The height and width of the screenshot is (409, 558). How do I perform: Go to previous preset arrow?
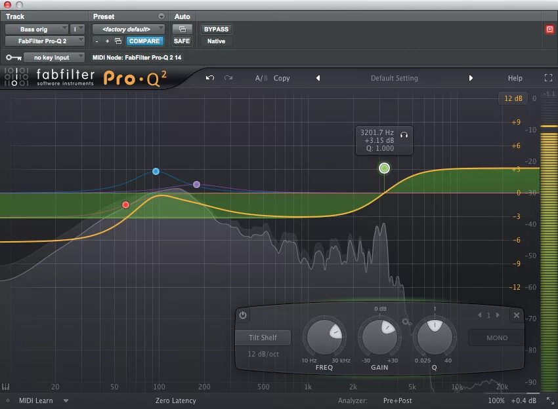318,78
